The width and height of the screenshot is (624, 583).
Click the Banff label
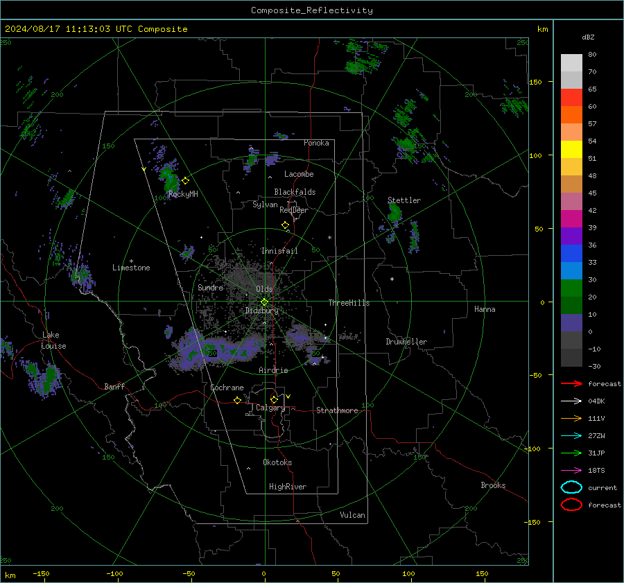coord(114,386)
